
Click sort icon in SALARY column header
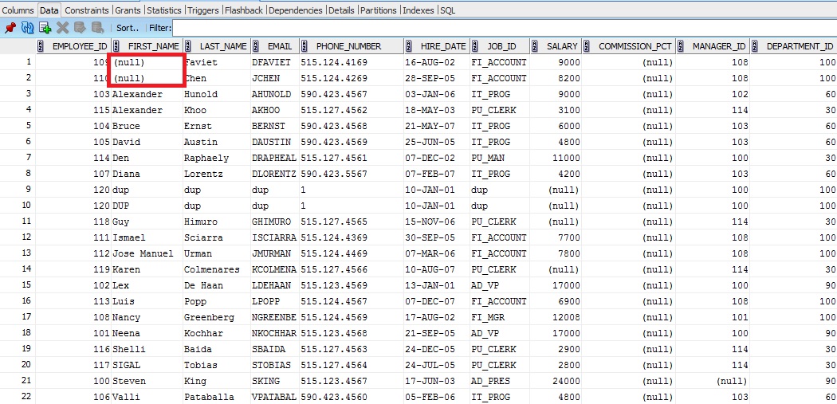(534, 46)
